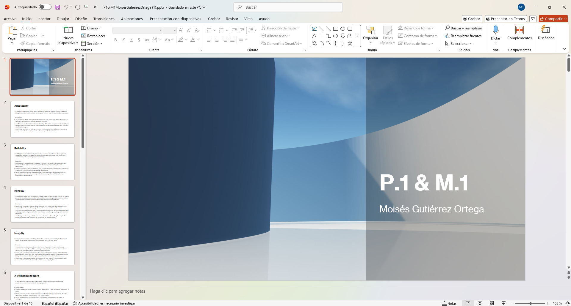Click Reemplazar fuentes

(x=463, y=36)
